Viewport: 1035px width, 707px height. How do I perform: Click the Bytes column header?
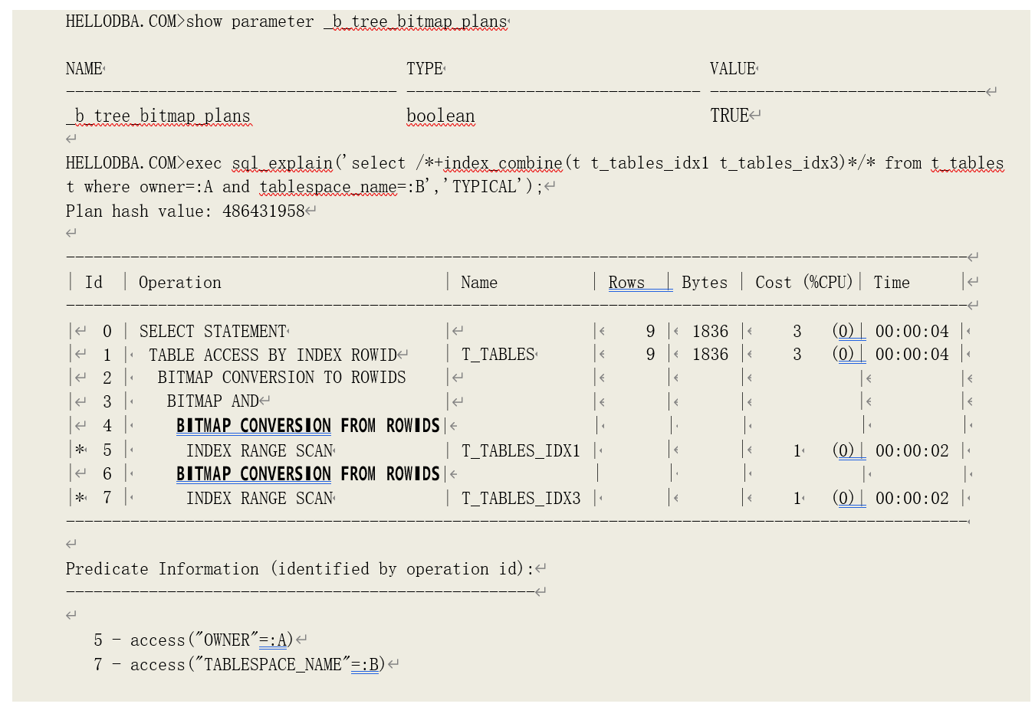[x=704, y=283]
